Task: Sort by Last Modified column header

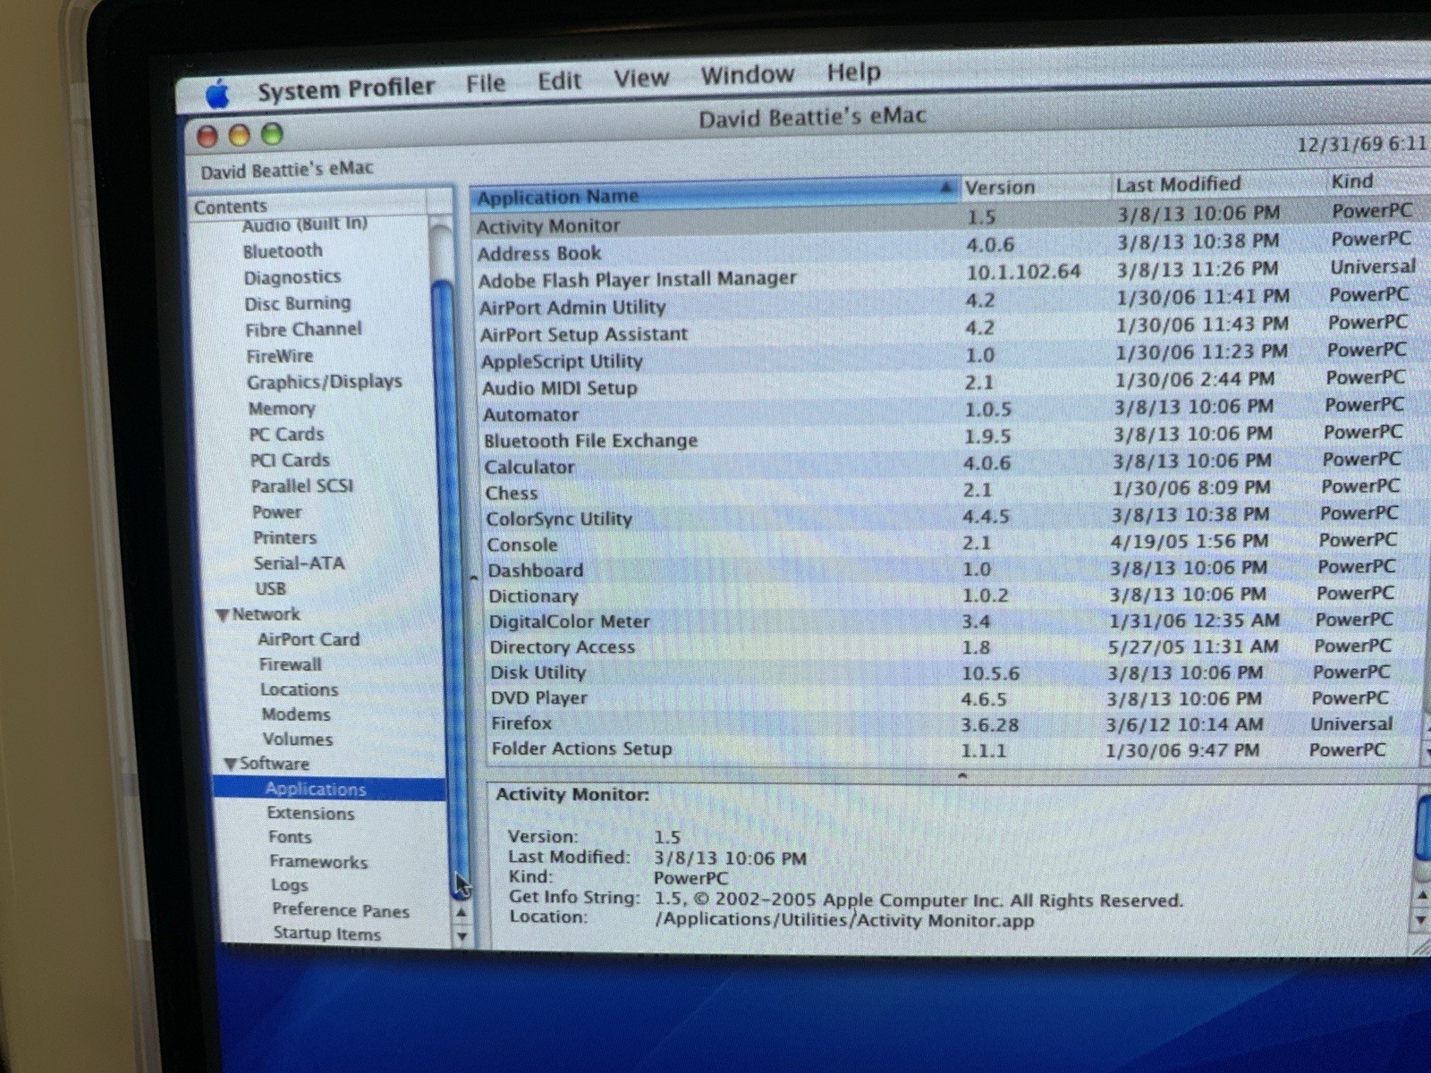Action: click(x=1216, y=184)
